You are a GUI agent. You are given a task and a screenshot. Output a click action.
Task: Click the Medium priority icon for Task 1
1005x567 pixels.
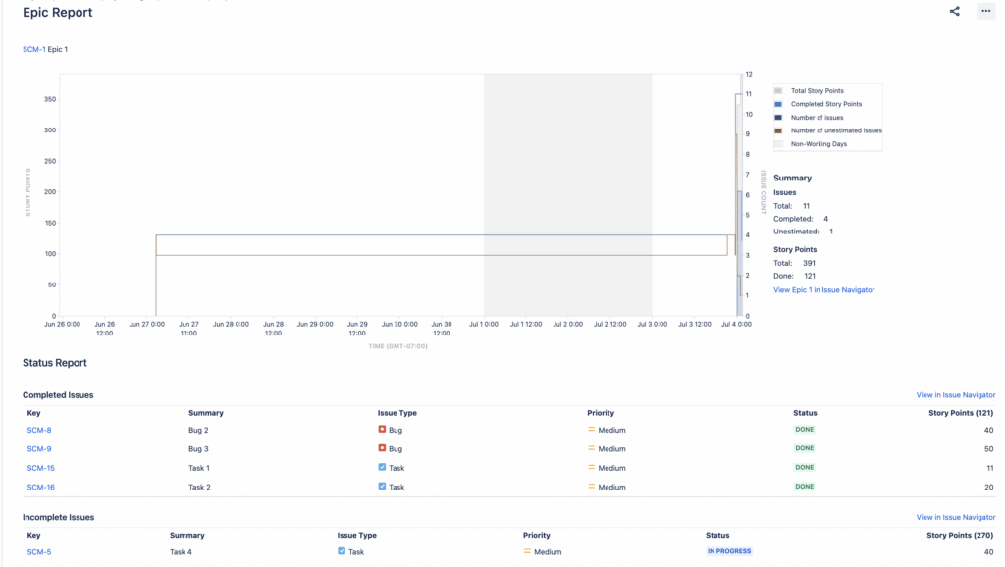(589, 468)
